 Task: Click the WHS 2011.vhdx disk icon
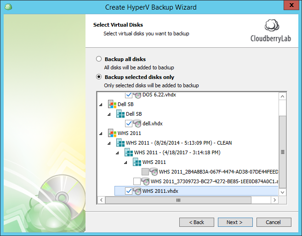point(137,191)
